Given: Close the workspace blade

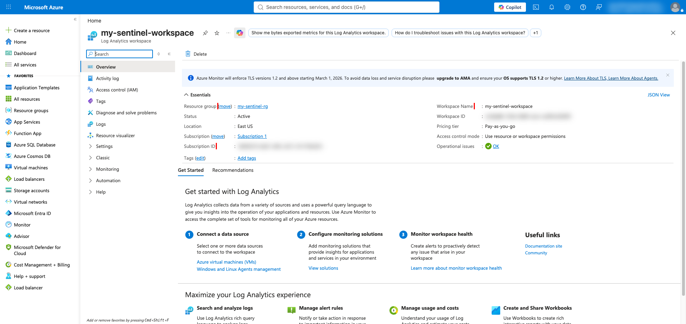Looking at the screenshot, I should [x=673, y=33].
